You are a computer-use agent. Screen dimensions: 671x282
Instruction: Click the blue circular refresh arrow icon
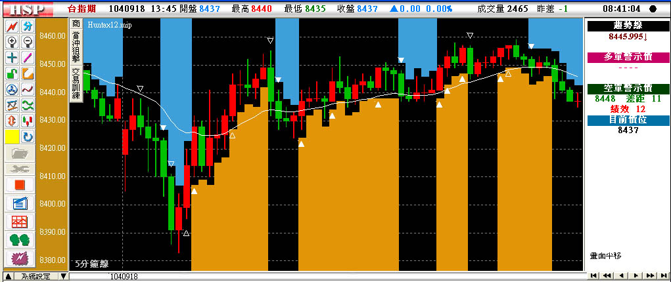[x=28, y=136]
